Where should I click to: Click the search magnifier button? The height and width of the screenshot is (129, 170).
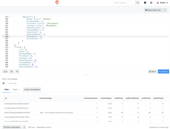138,3
